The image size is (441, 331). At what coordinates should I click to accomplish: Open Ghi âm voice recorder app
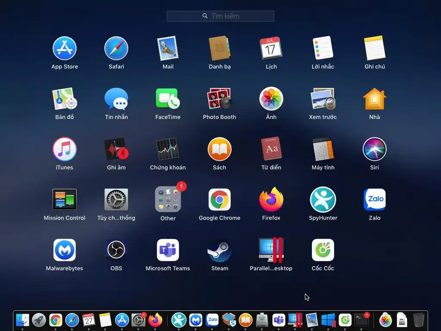[116, 149]
